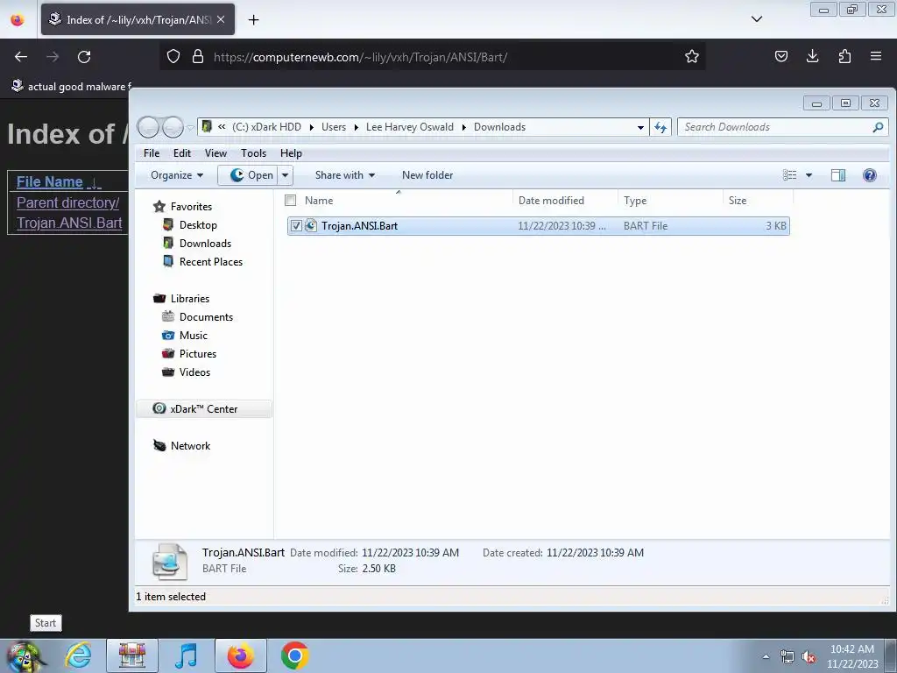Open Recent Places in Favorites

point(210,261)
